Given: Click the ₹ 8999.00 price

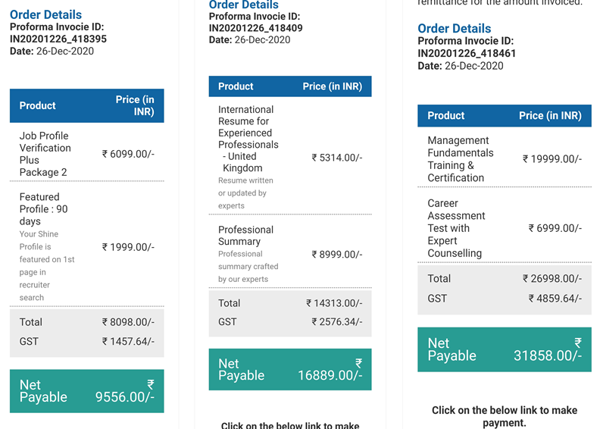Looking at the screenshot, I should coord(337,255).
